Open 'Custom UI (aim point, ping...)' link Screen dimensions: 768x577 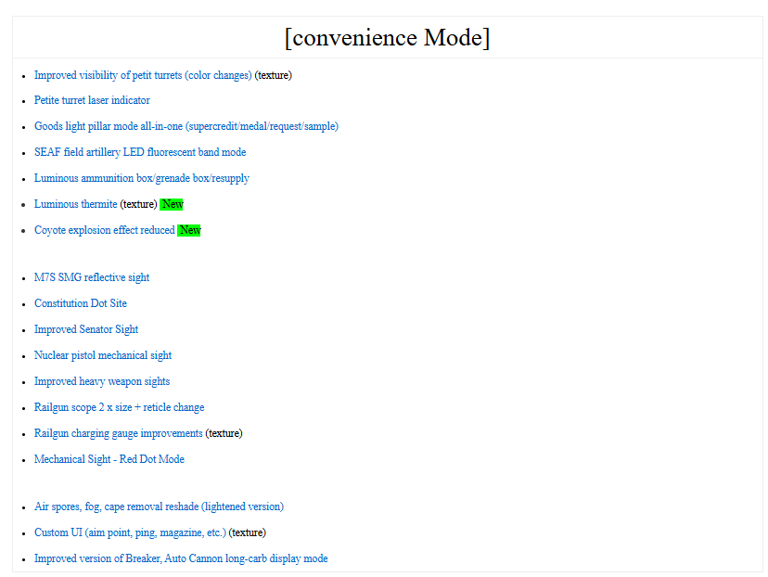(130, 532)
